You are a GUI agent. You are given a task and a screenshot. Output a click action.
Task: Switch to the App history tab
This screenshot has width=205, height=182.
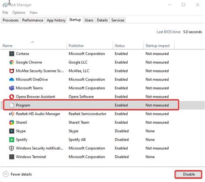click(56, 20)
